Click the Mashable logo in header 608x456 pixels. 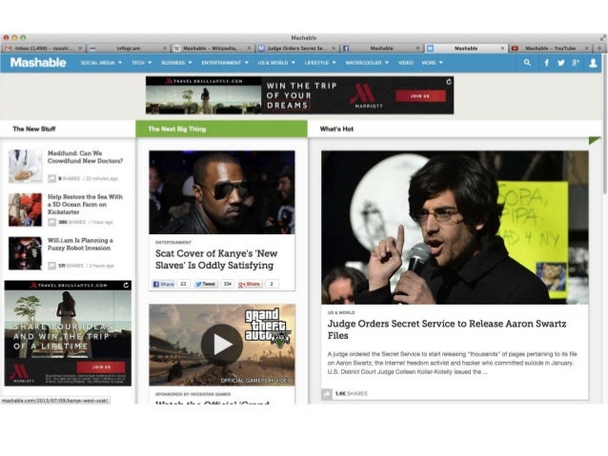38,63
